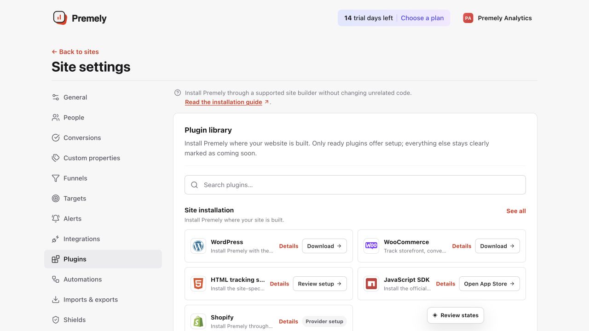Click the JavaScript SDK logo icon
Image resolution: width=589 pixels, height=331 pixels.
click(371, 284)
